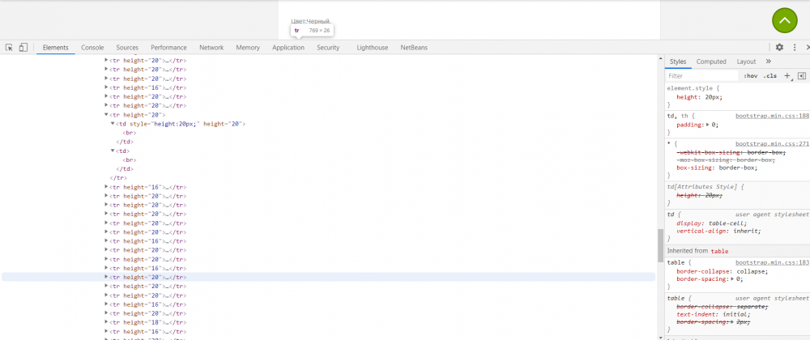
Task: Toggle the .cls element classes panel
Action: [769, 76]
